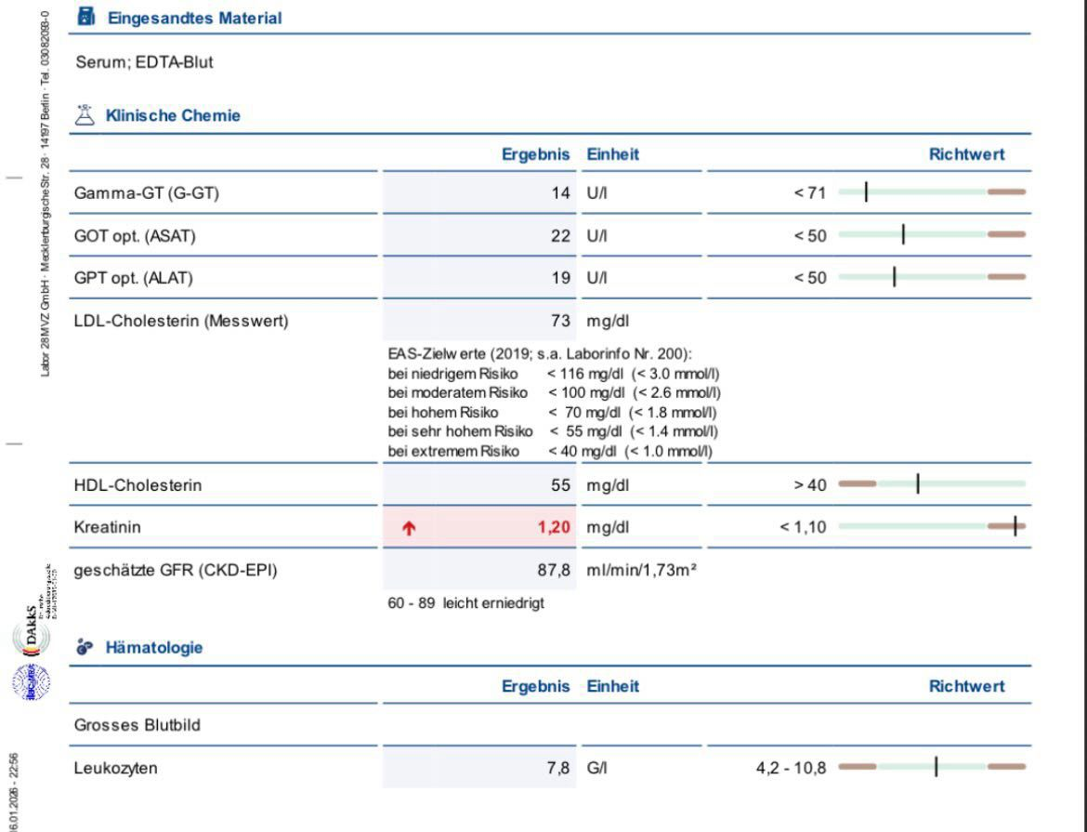Image resolution: width=1087 pixels, height=832 pixels.
Task: Click the GOT opt. (ASAT) range bar
Action: pos(932,235)
